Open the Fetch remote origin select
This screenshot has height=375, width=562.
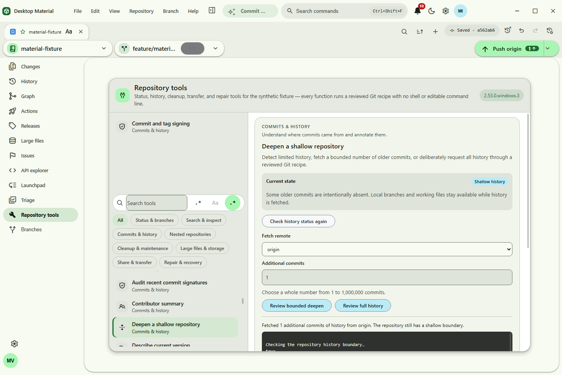tap(387, 249)
